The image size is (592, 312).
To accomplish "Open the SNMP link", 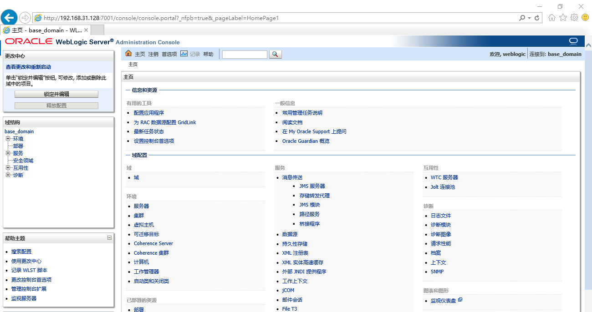I will (x=437, y=272).
